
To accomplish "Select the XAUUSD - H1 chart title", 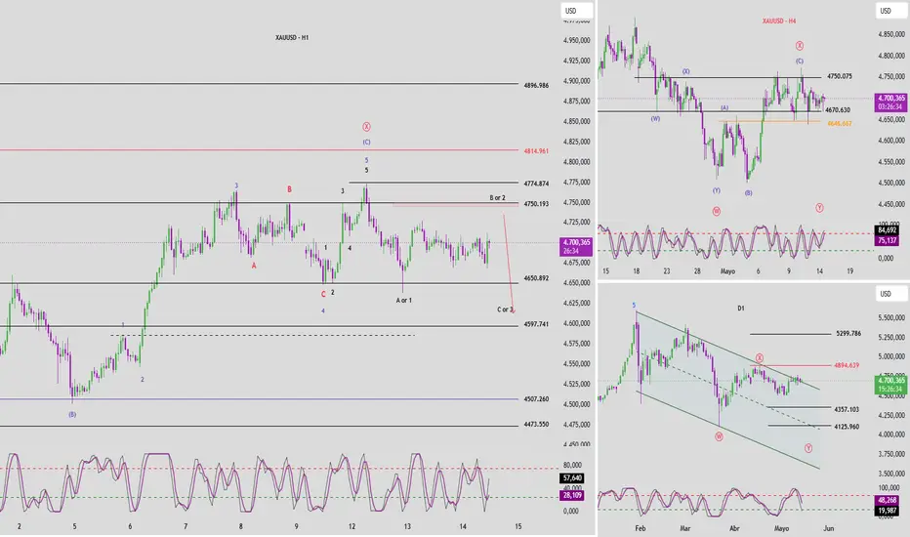I will (x=292, y=38).
